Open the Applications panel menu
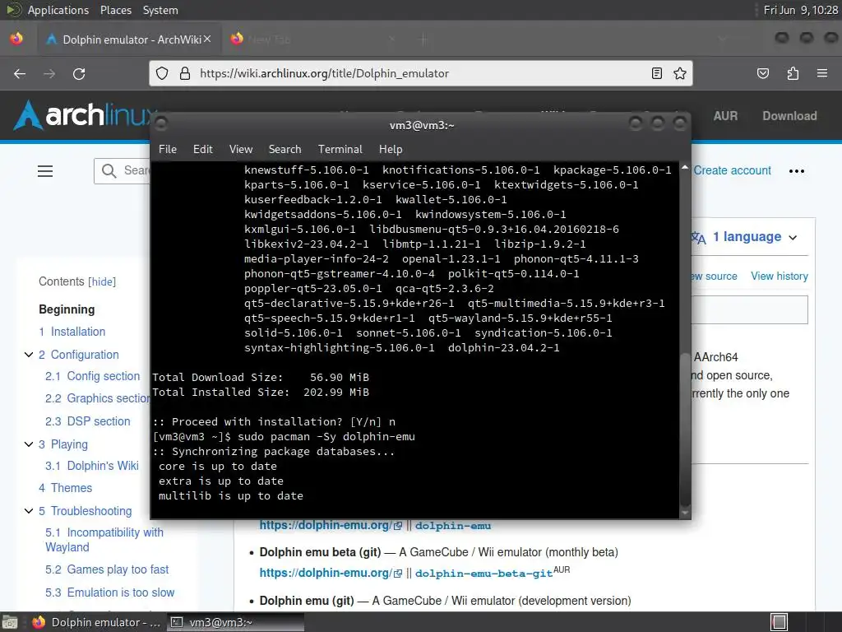The image size is (842, 632). pyautogui.click(x=58, y=10)
